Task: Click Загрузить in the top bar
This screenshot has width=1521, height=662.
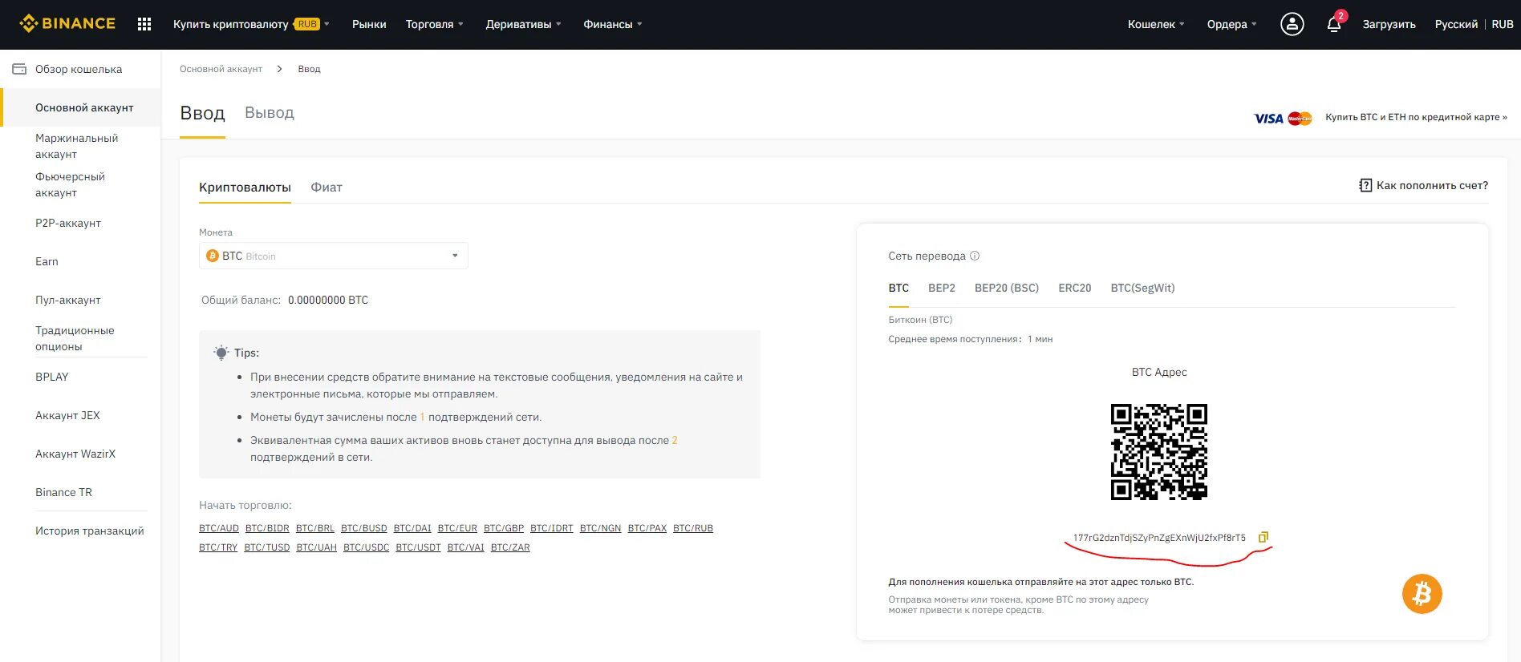Action: click(1389, 24)
